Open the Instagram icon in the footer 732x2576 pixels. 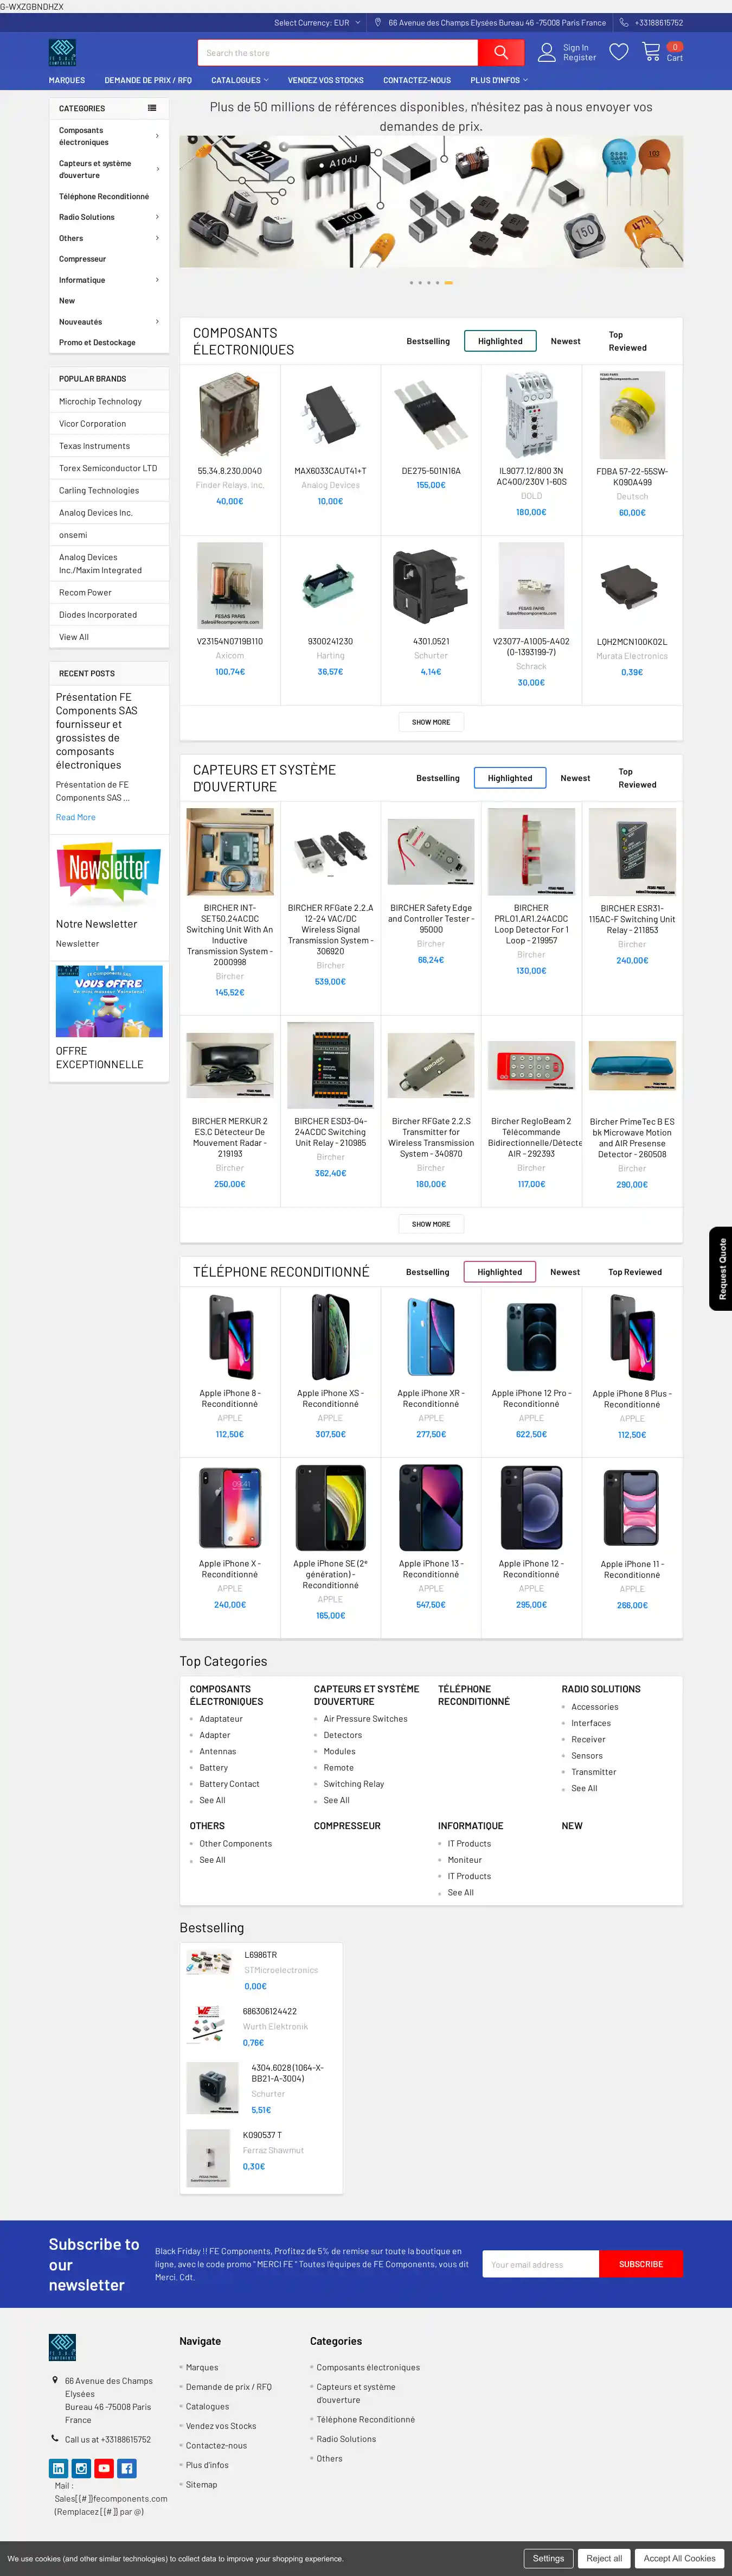coord(82,2468)
